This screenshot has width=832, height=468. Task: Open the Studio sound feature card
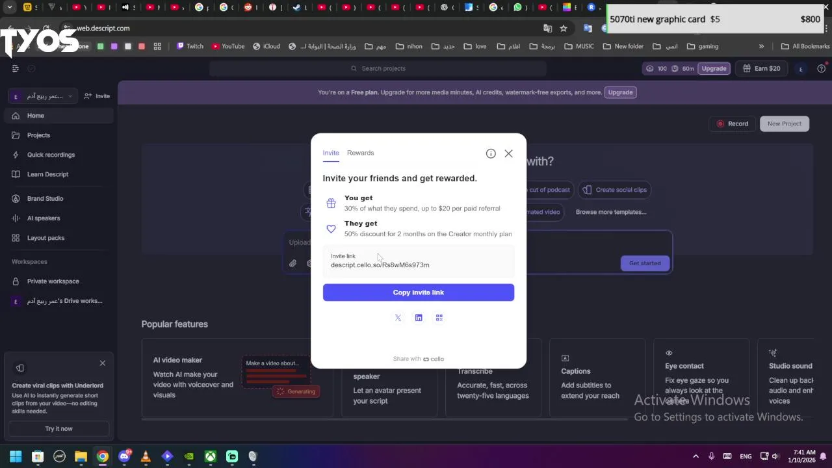[787, 378]
